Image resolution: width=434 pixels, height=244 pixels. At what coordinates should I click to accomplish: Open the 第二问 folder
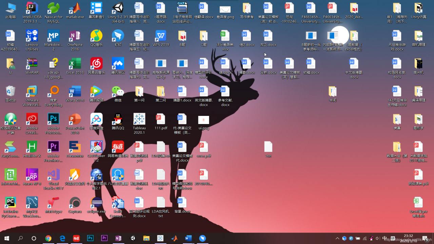coord(161,94)
